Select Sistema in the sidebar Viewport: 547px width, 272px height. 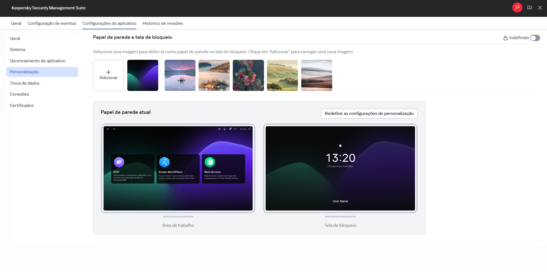17,50
